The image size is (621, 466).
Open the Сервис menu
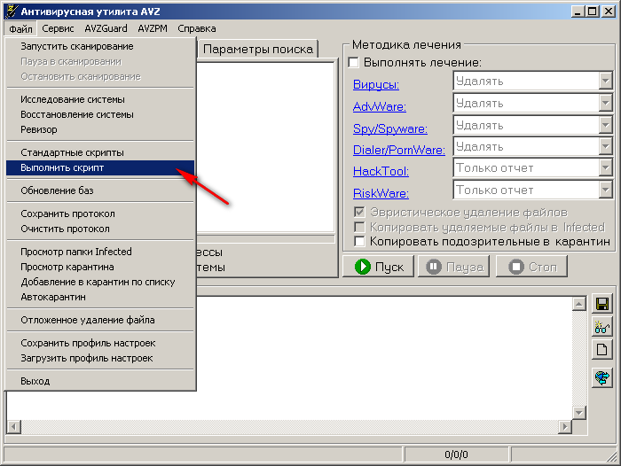click(x=59, y=28)
